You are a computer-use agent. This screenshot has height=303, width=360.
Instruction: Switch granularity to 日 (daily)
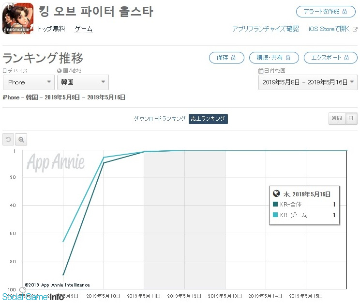(x=352, y=118)
